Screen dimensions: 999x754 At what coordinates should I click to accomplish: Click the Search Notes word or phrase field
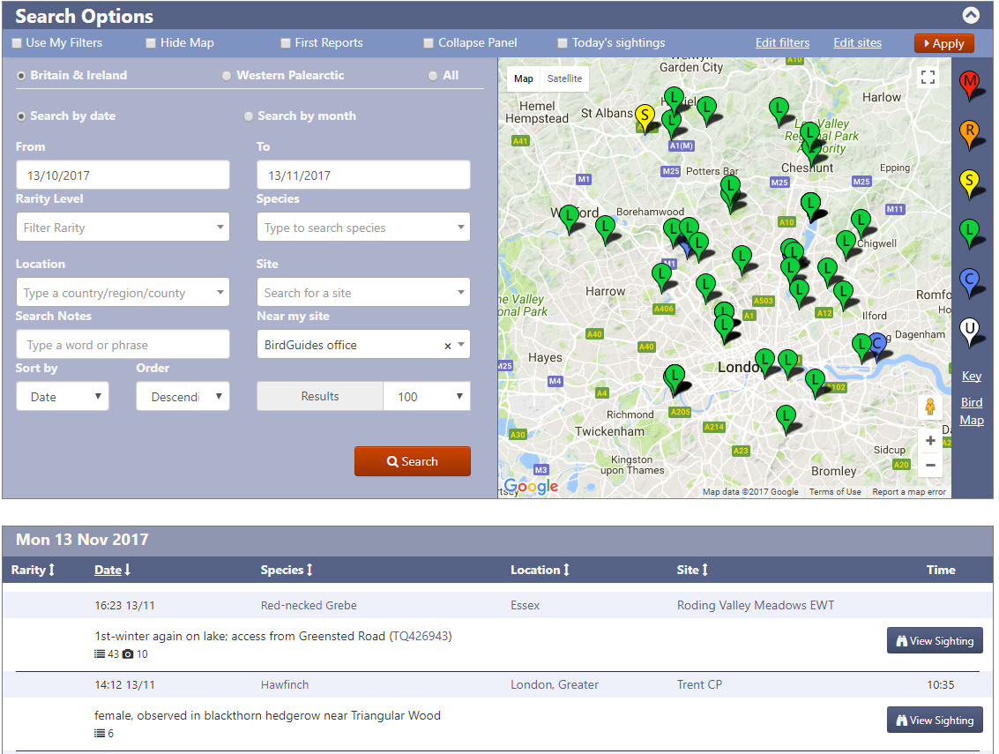coord(123,344)
